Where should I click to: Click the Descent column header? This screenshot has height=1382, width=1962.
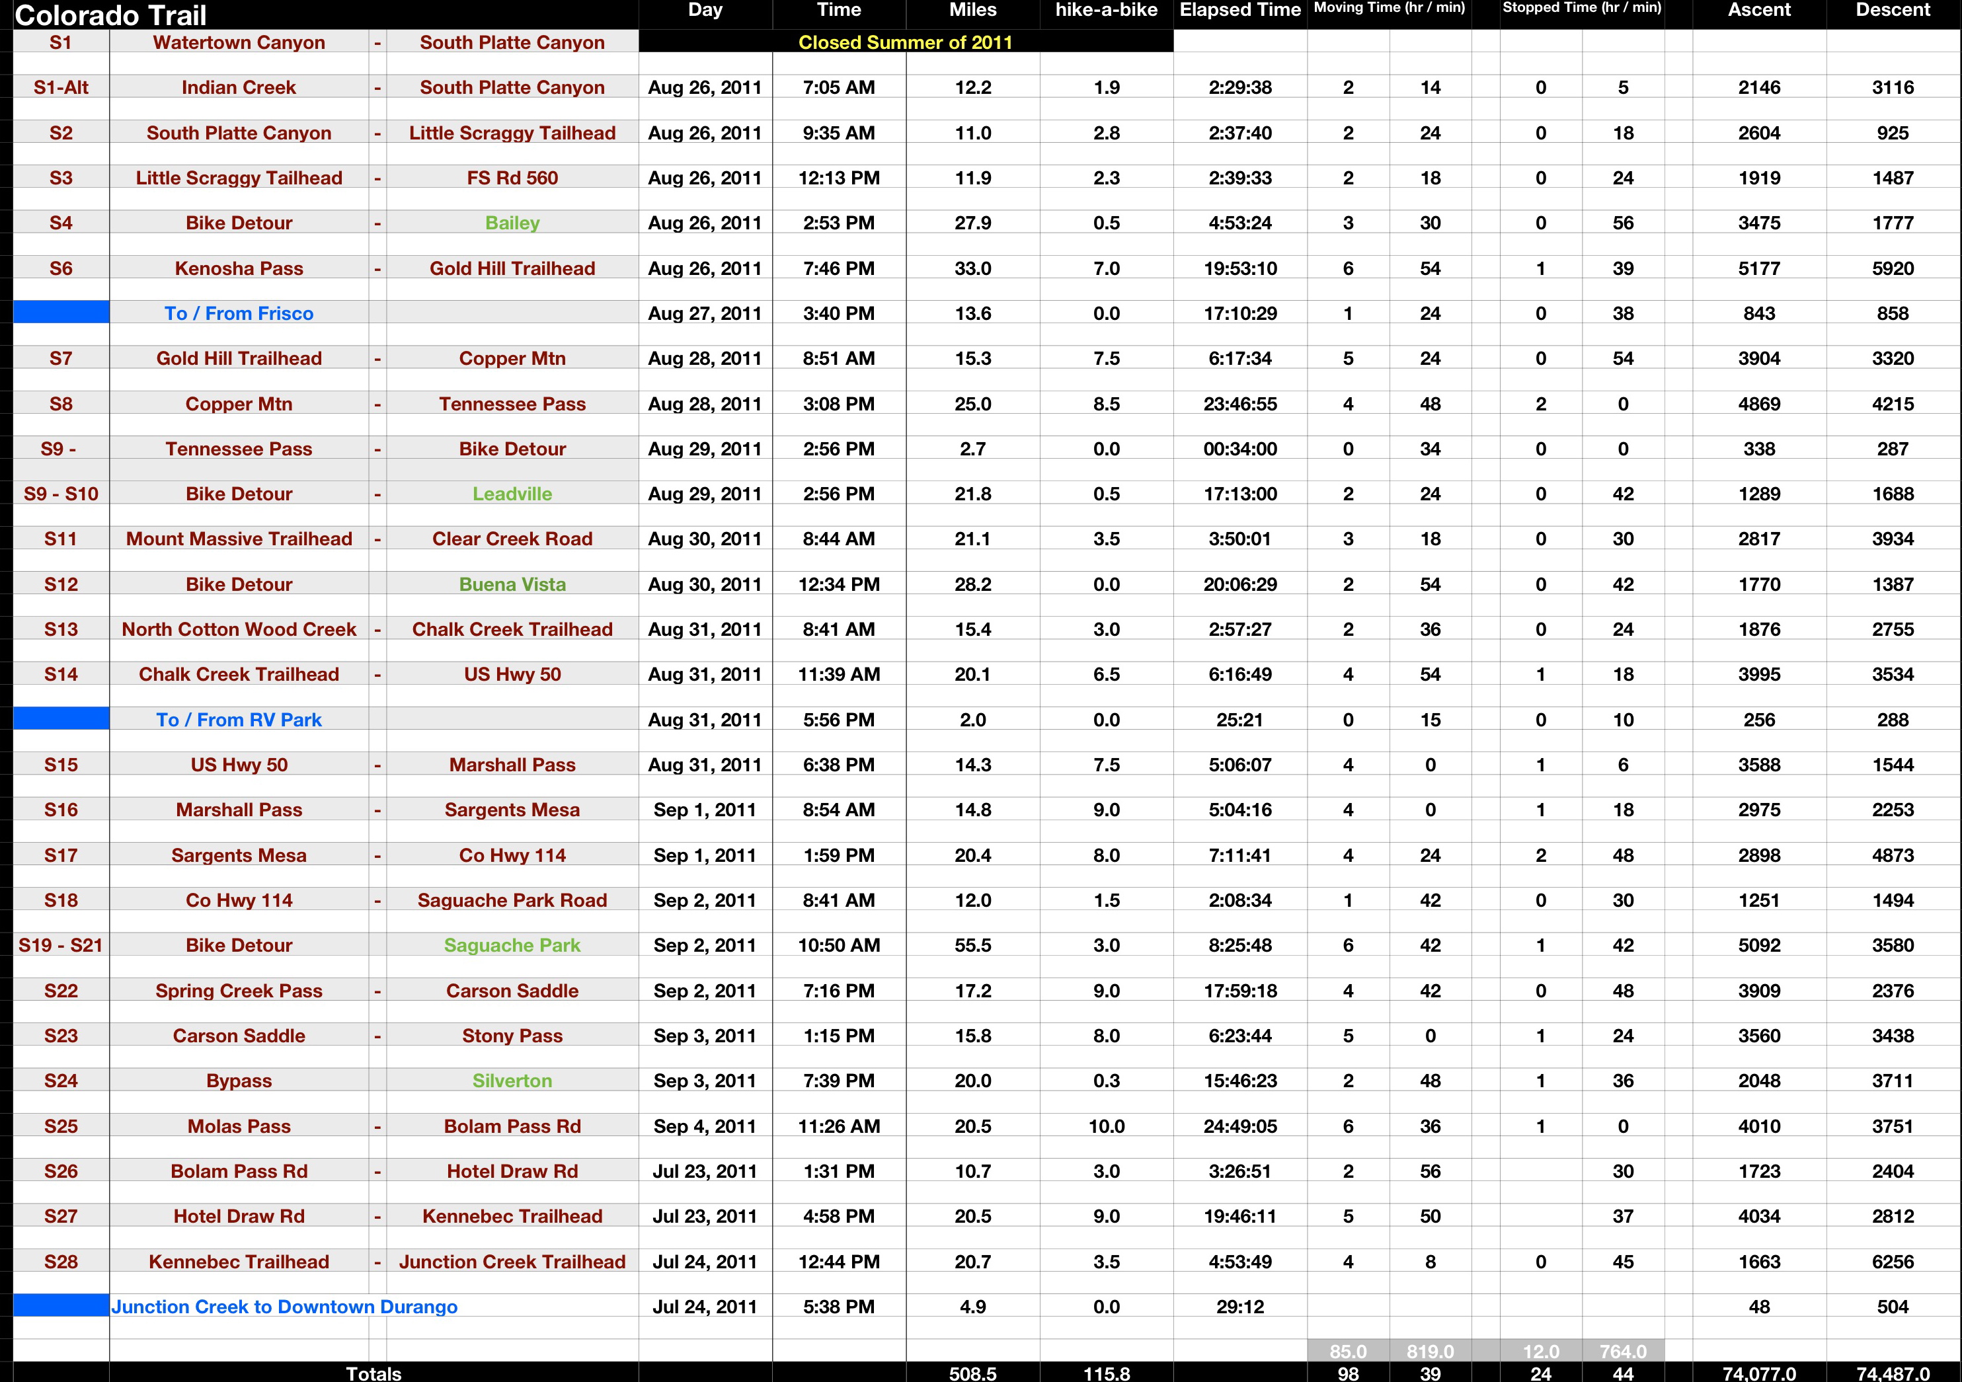point(1893,11)
